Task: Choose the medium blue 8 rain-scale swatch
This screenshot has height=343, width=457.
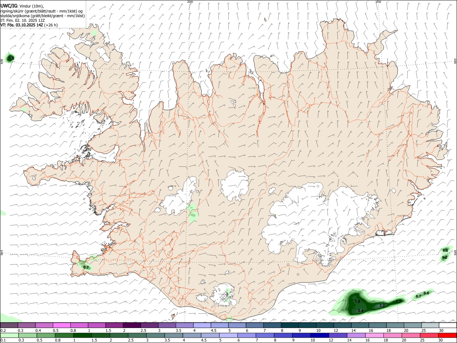Action: 283,335
